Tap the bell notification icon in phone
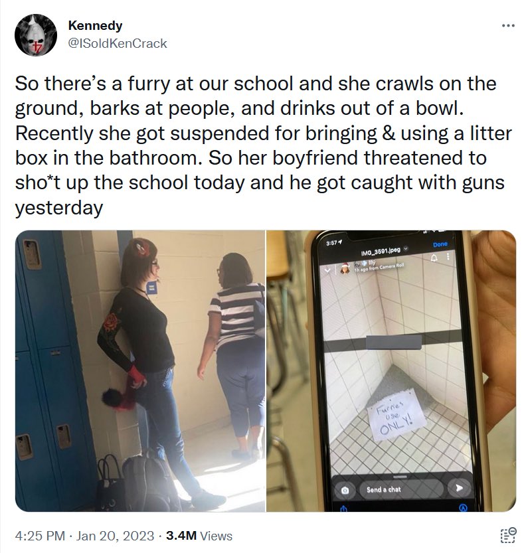 coord(434,258)
